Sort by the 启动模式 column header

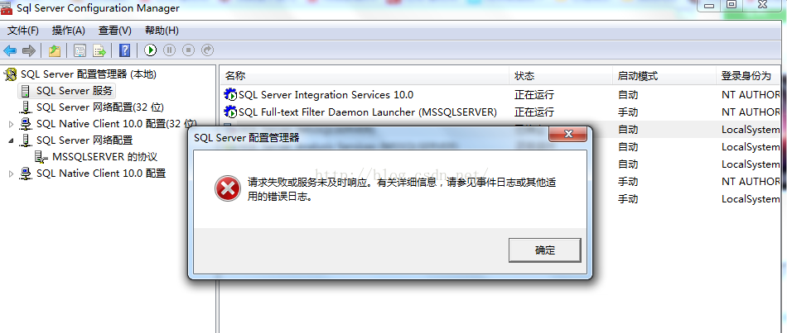(663, 76)
